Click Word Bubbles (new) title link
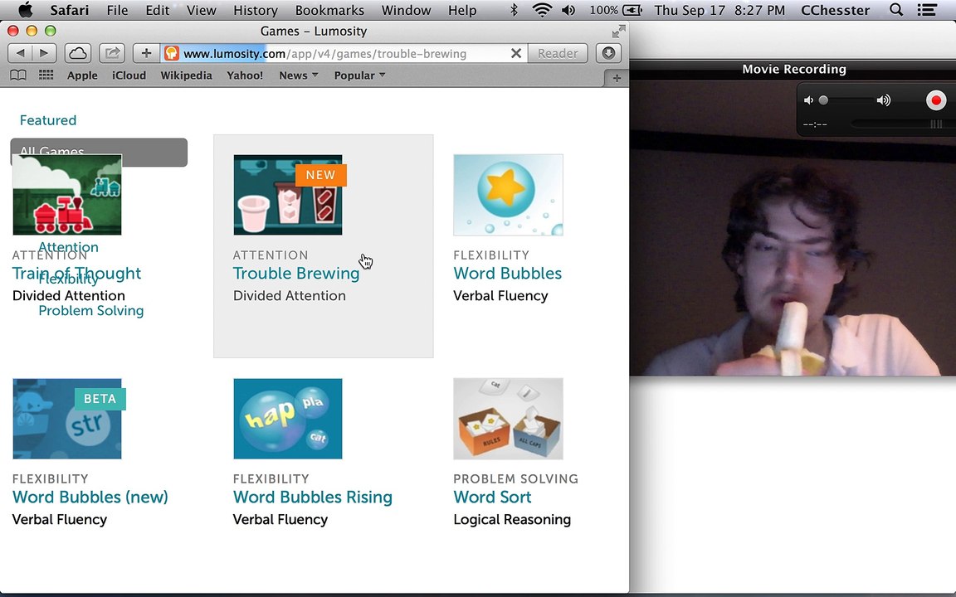The width and height of the screenshot is (956, 597). point(90,498)
